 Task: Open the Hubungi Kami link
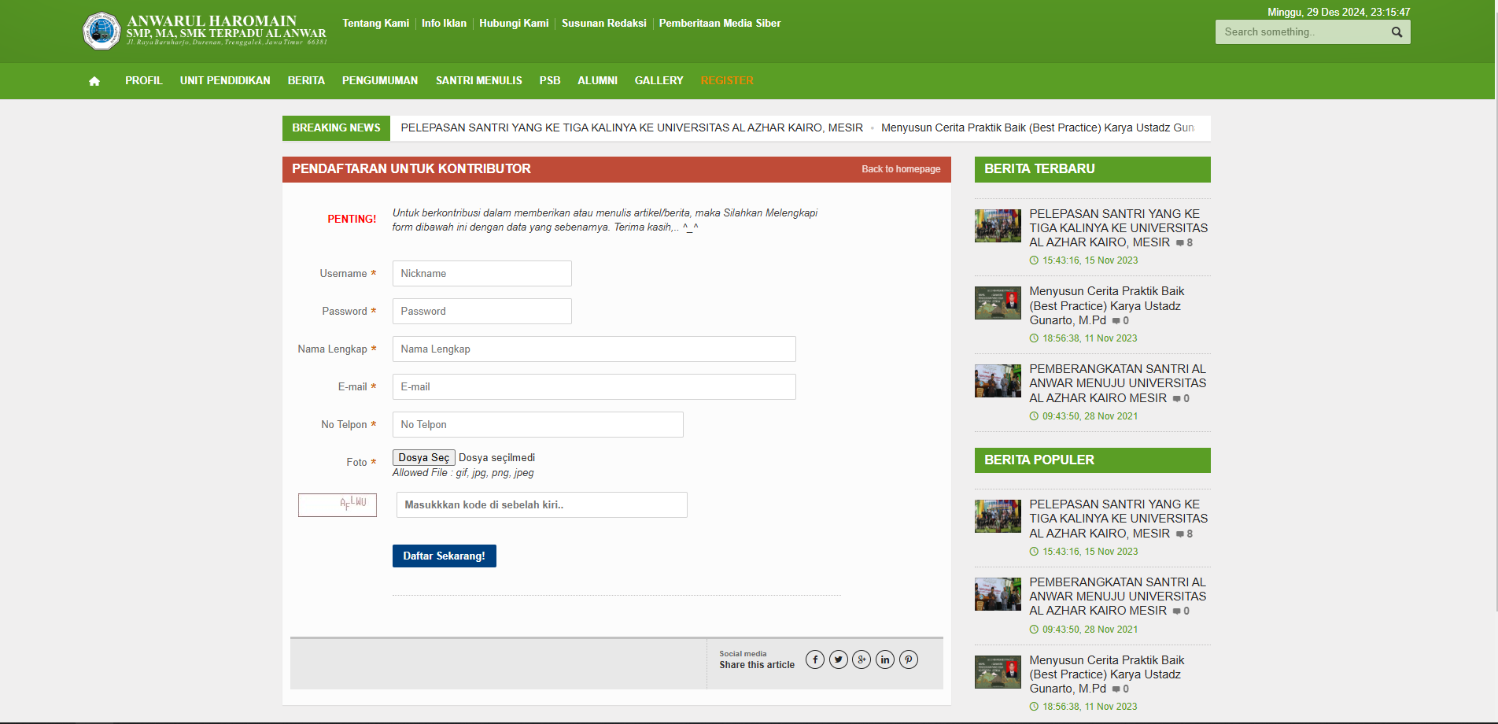tap(514, 24)
